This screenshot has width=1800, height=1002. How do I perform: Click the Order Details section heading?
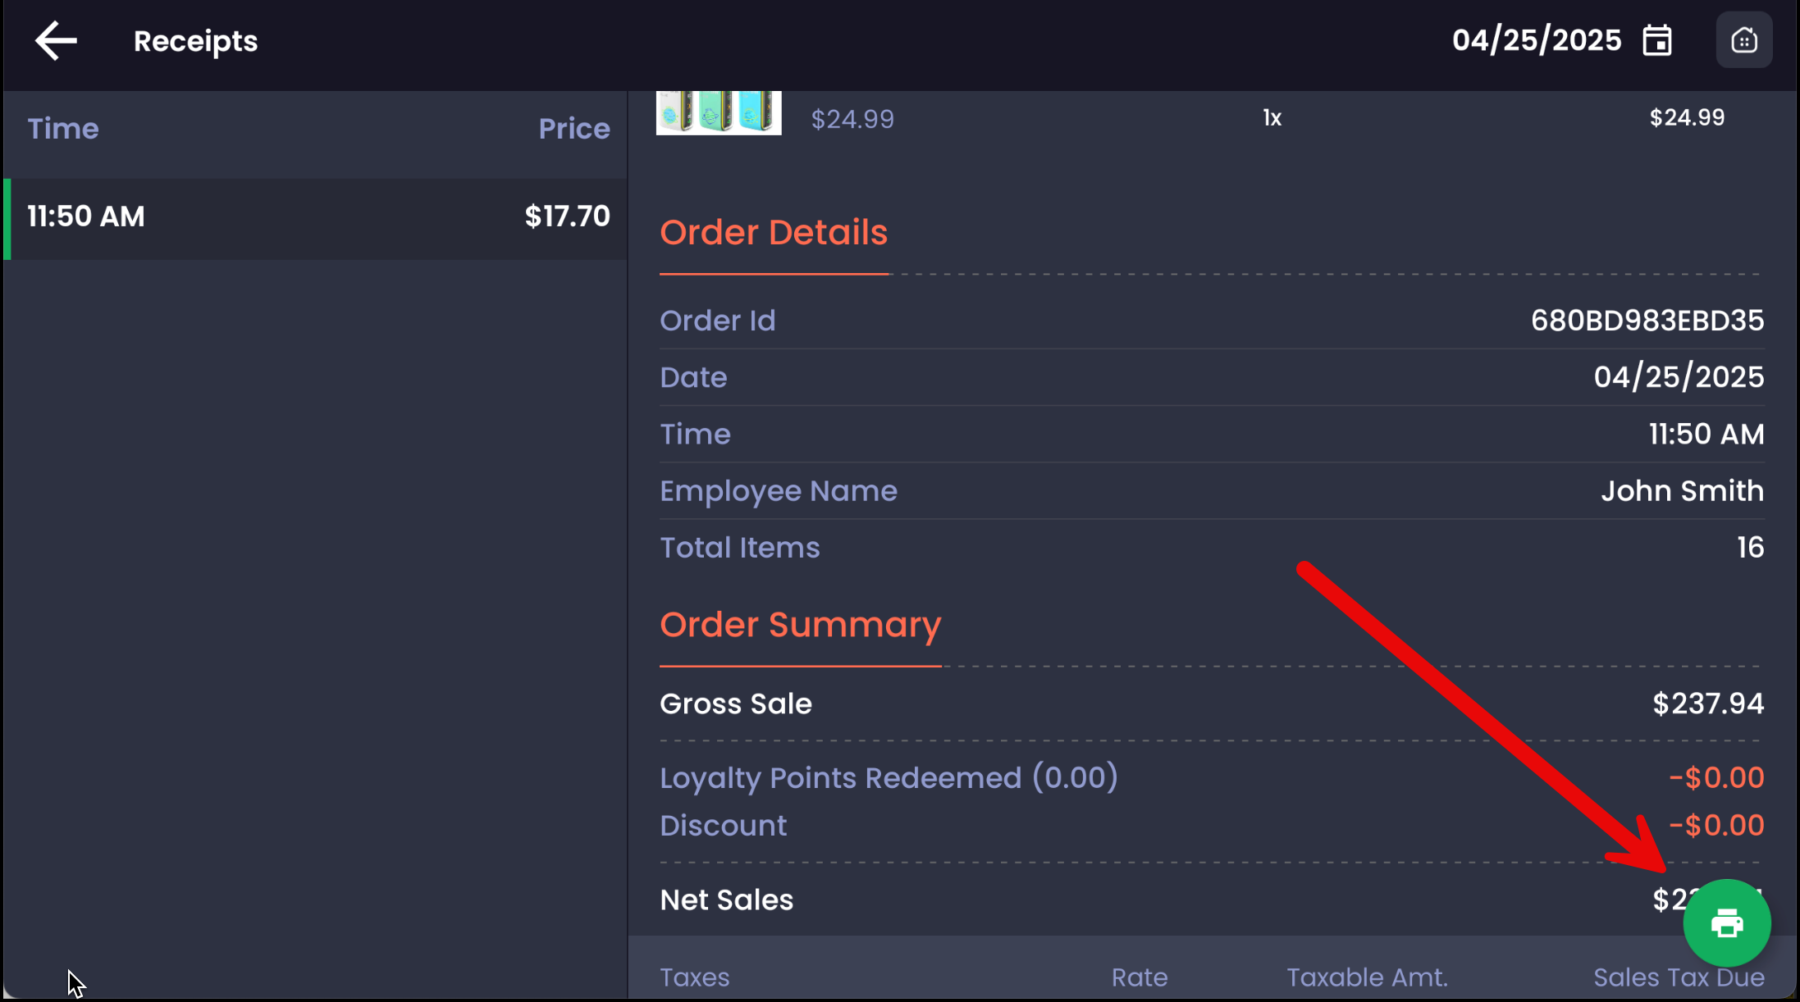pos(773,233)
